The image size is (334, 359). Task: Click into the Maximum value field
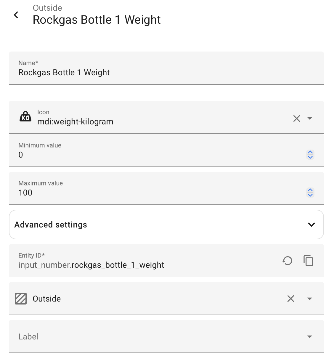157,188
